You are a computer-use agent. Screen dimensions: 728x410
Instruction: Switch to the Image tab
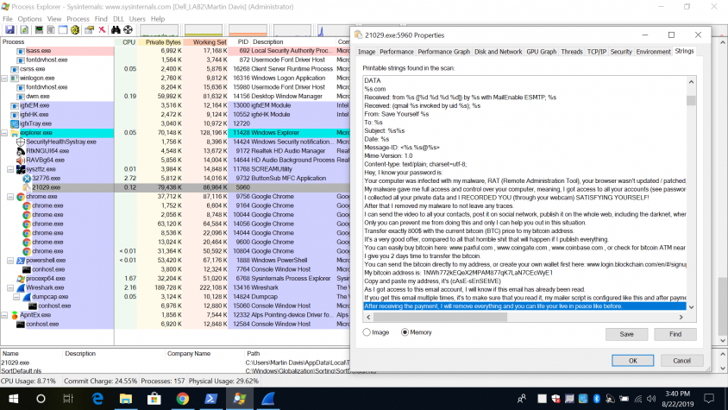coord(367,52)
